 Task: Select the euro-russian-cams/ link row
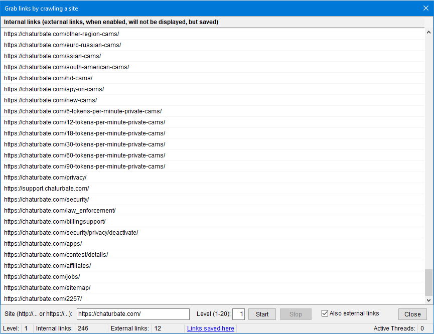pos(213,45)
